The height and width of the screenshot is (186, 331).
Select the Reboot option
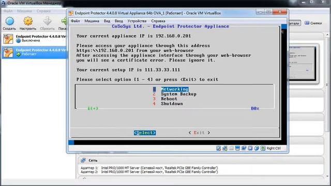pos(169,99)
